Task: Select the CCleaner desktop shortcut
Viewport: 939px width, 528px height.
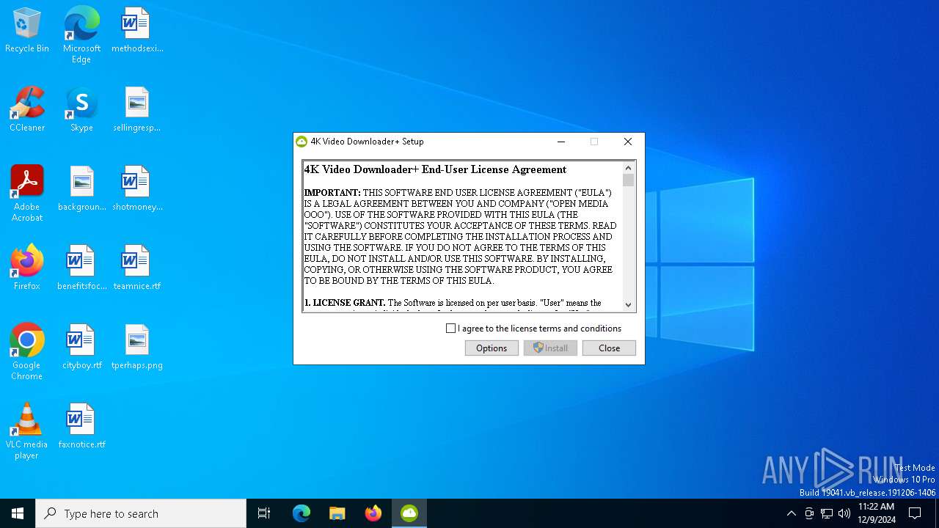Action: (27, 109)
